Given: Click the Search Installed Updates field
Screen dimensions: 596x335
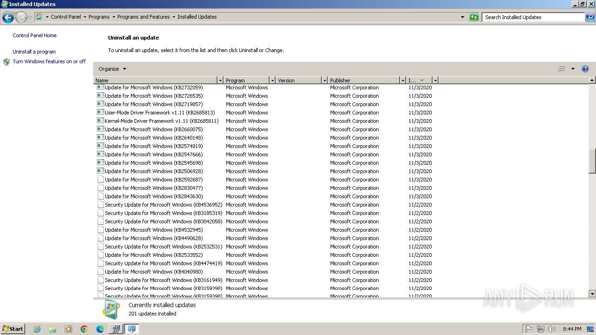Looking at the screenshot, I should (x=534, y=17).
